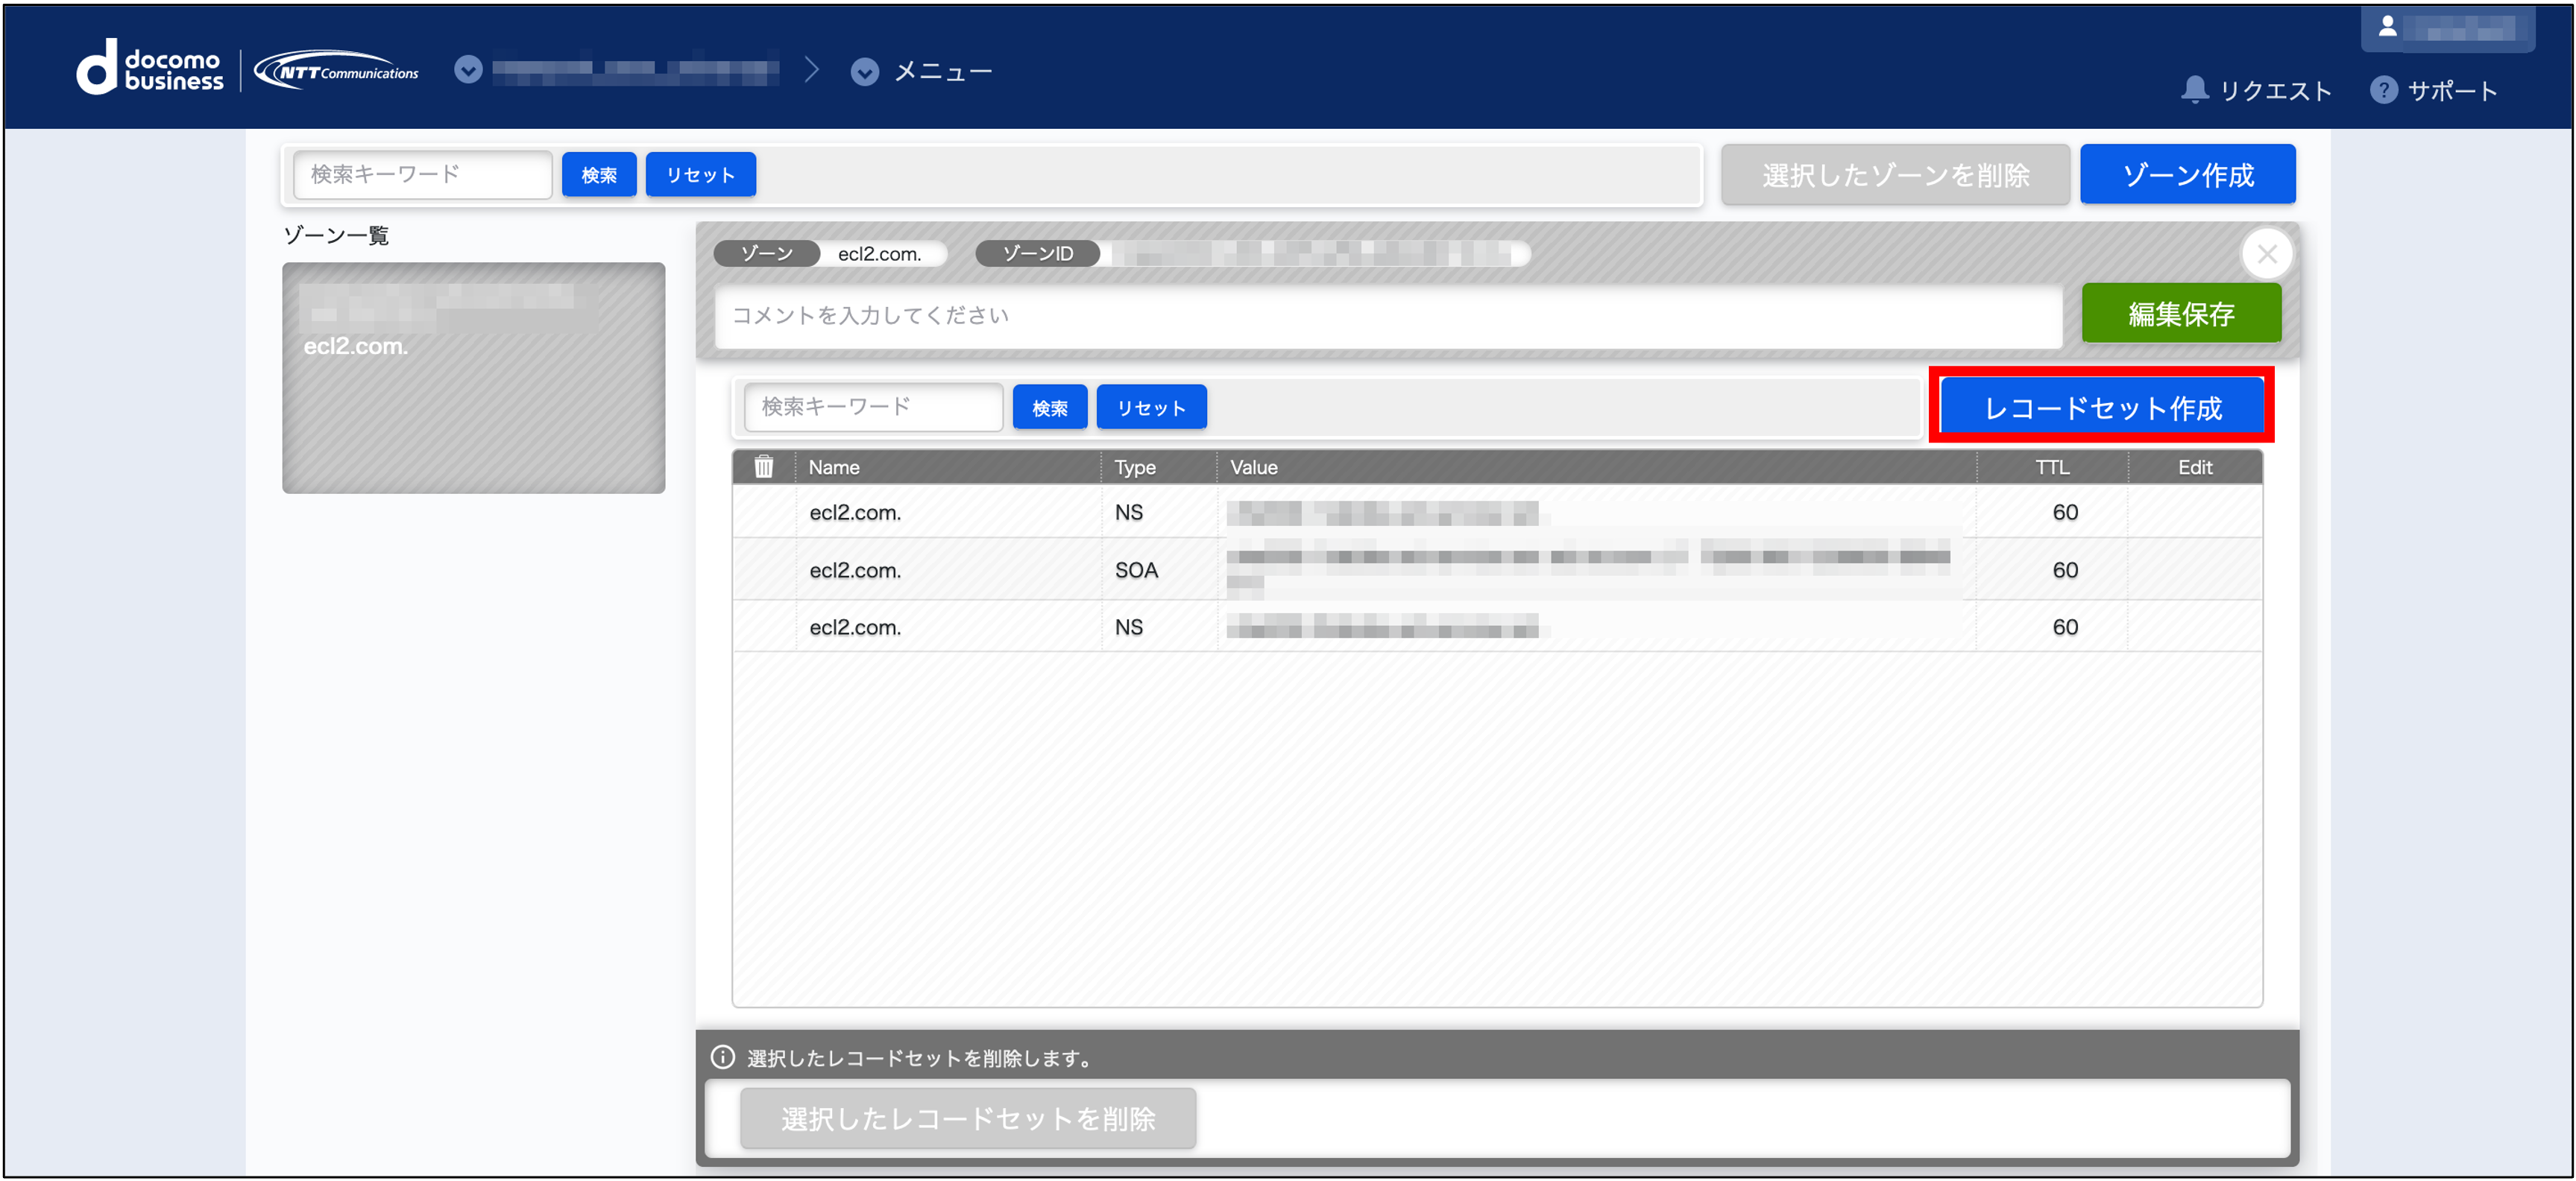Expand the メニュー dropdown
The image size is (2576, 1181).
coord(865,72)
